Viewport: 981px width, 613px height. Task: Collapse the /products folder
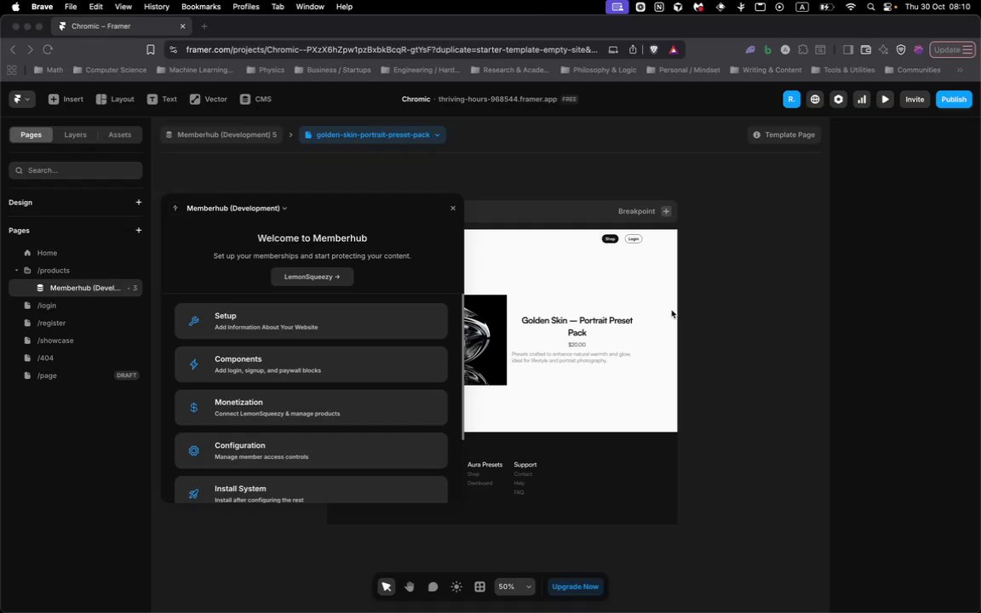(x=16, y=270)
